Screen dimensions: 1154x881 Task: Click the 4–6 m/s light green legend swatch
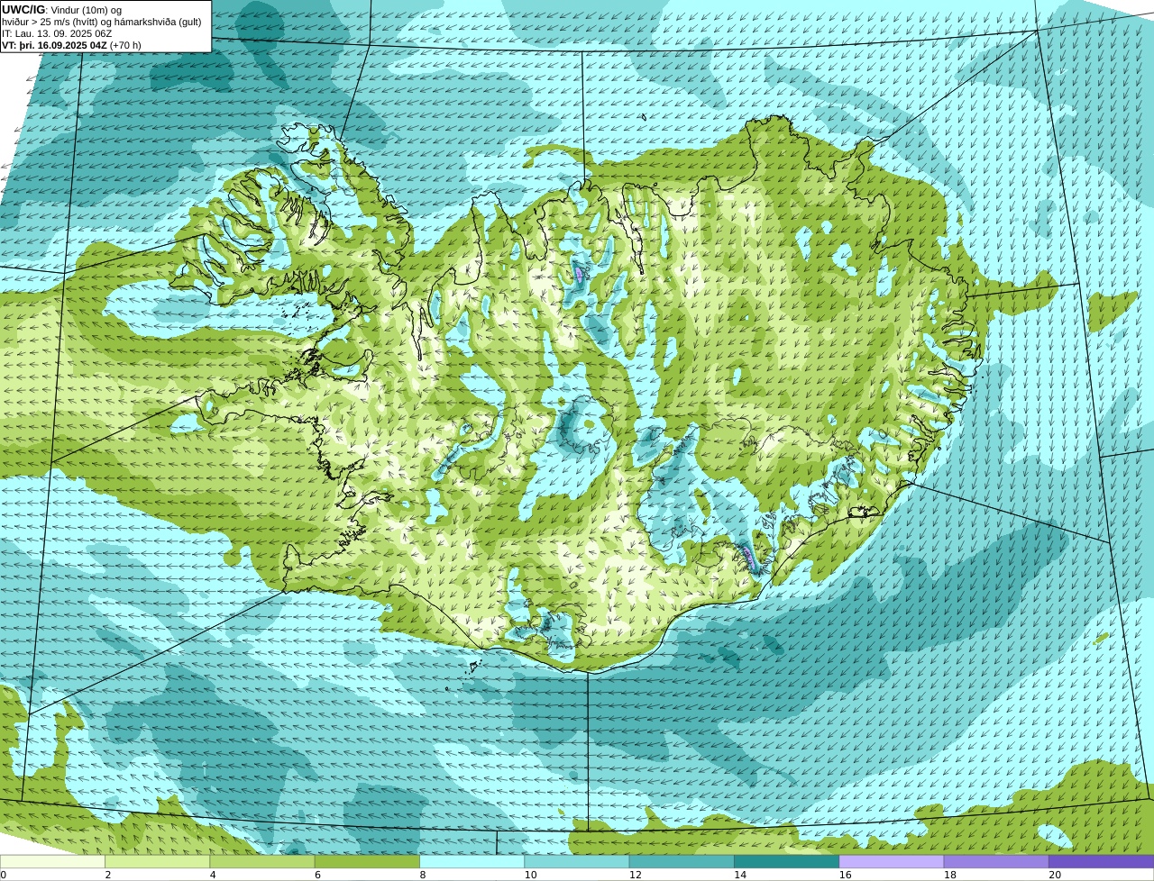pyautogui.click(x=262, y=861)
